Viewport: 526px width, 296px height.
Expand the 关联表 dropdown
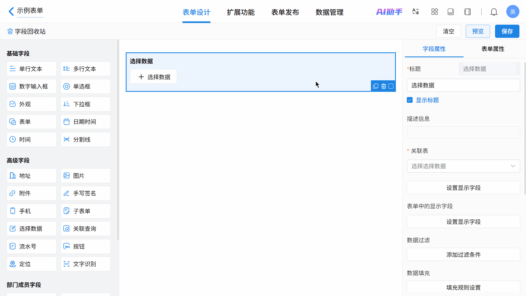click(463, 166)
